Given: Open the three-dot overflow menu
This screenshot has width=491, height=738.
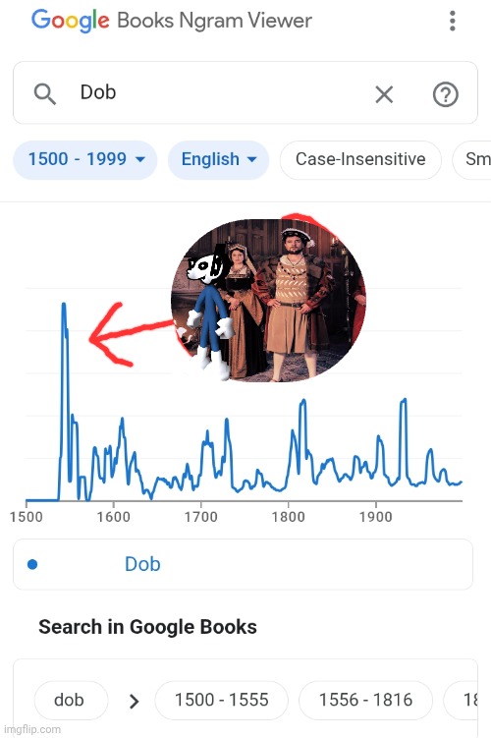Looking at the screenshot, I should (453, 22).
